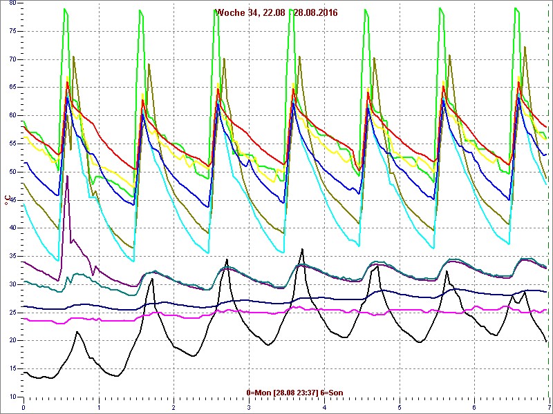Click the y-axis tick label "20"
The image size is (553, 414).
pos(12,341)
